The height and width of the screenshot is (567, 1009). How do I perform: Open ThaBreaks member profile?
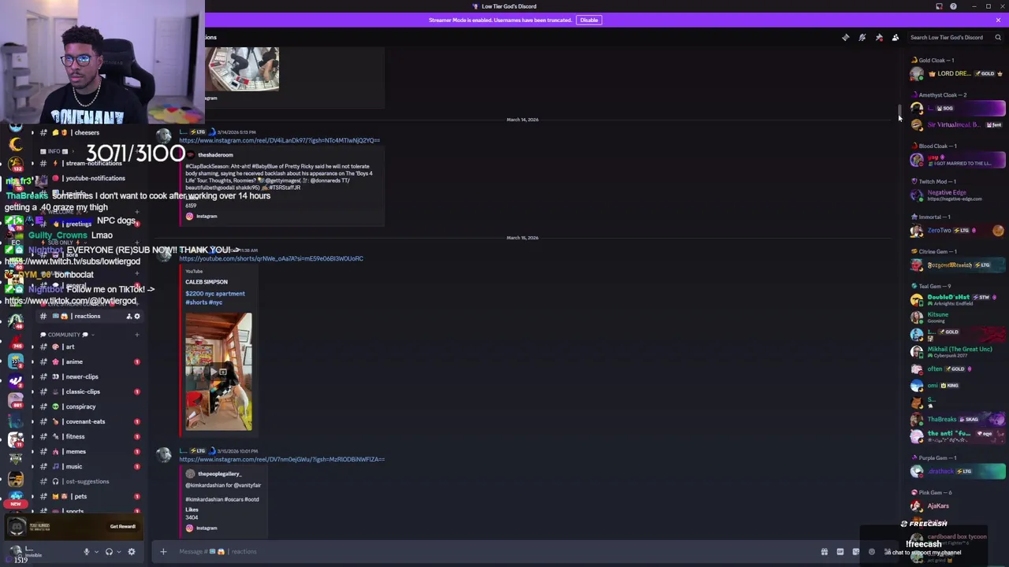(x=958, y=420)
